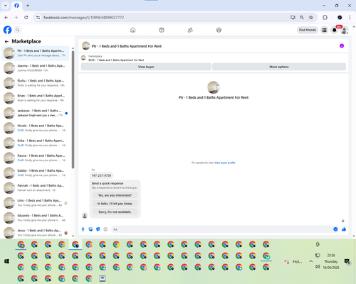
Task: Click the scroll-down arrow of the conversation list
Action: 73,236
